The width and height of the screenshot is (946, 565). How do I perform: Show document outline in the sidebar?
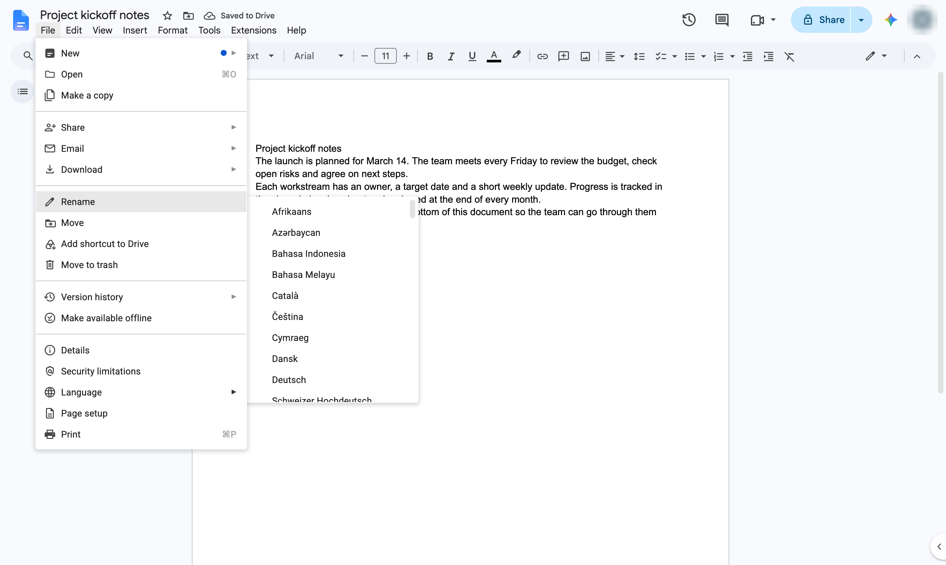tap(22, 91)
